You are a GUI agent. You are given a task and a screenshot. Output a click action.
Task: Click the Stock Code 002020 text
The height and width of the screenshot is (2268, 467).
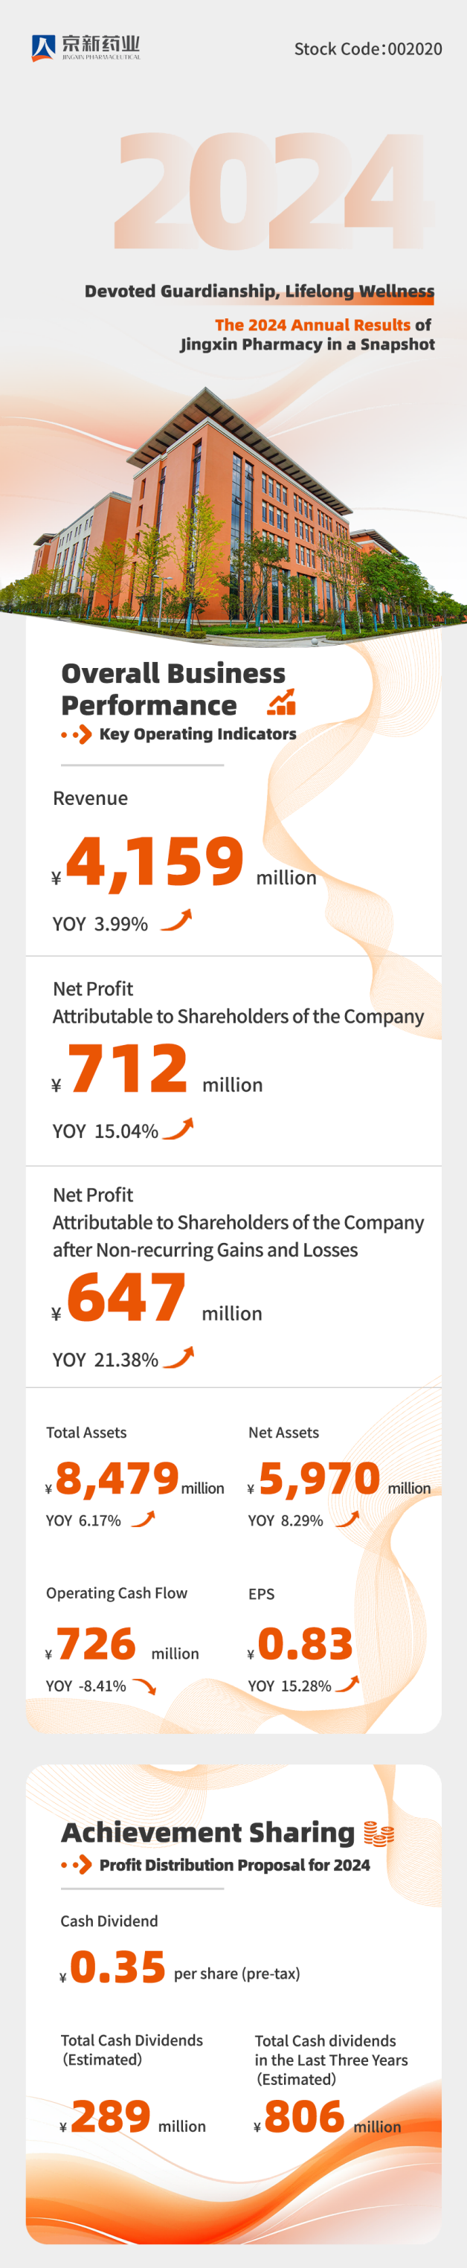pos(367,49)
